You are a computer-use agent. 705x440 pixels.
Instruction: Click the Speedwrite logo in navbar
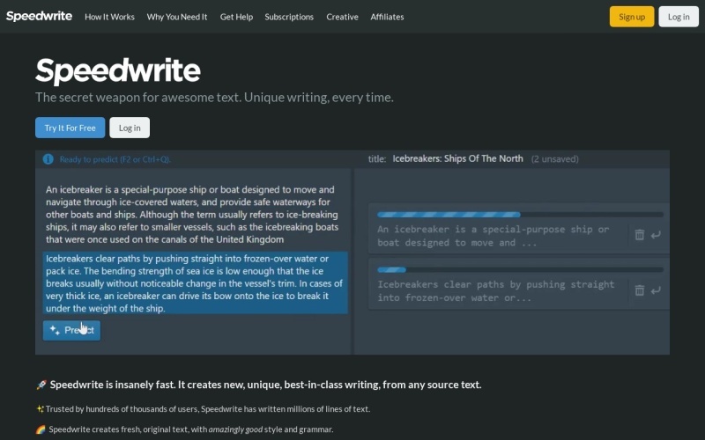[x=39, y=16]
